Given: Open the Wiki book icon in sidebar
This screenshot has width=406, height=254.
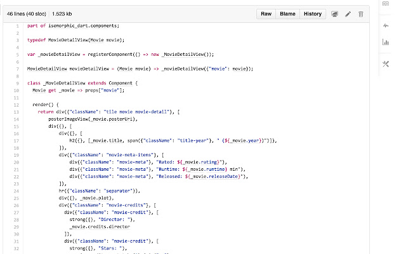Looking at the screenshot, I should (x=386, y=3).
